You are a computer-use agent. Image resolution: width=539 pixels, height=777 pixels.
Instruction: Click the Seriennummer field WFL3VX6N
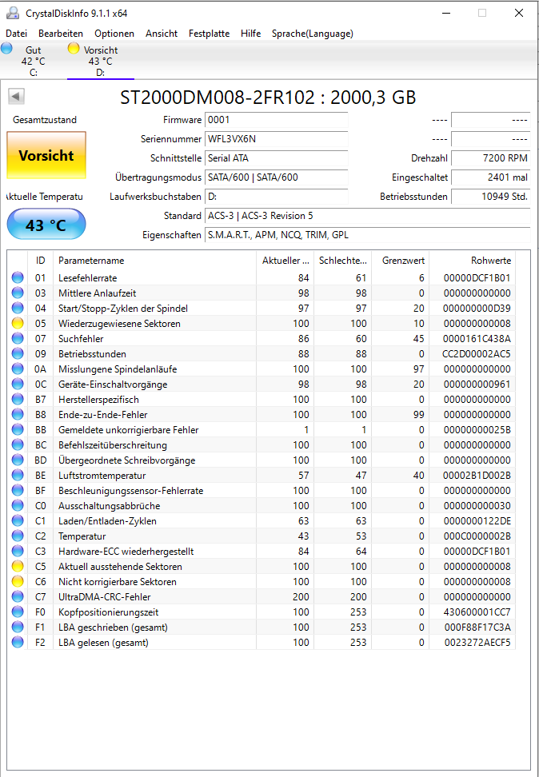[276, 139]
